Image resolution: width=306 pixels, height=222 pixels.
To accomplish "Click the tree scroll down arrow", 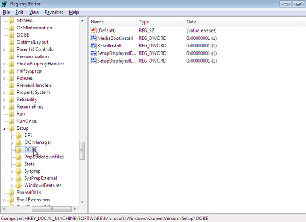I will 82,202.
